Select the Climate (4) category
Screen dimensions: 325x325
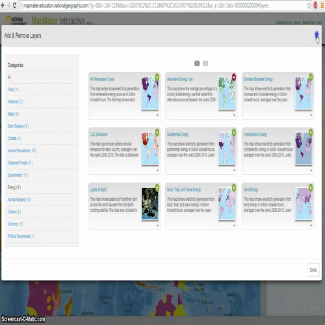pyautogui.click(x=14, y=138)
